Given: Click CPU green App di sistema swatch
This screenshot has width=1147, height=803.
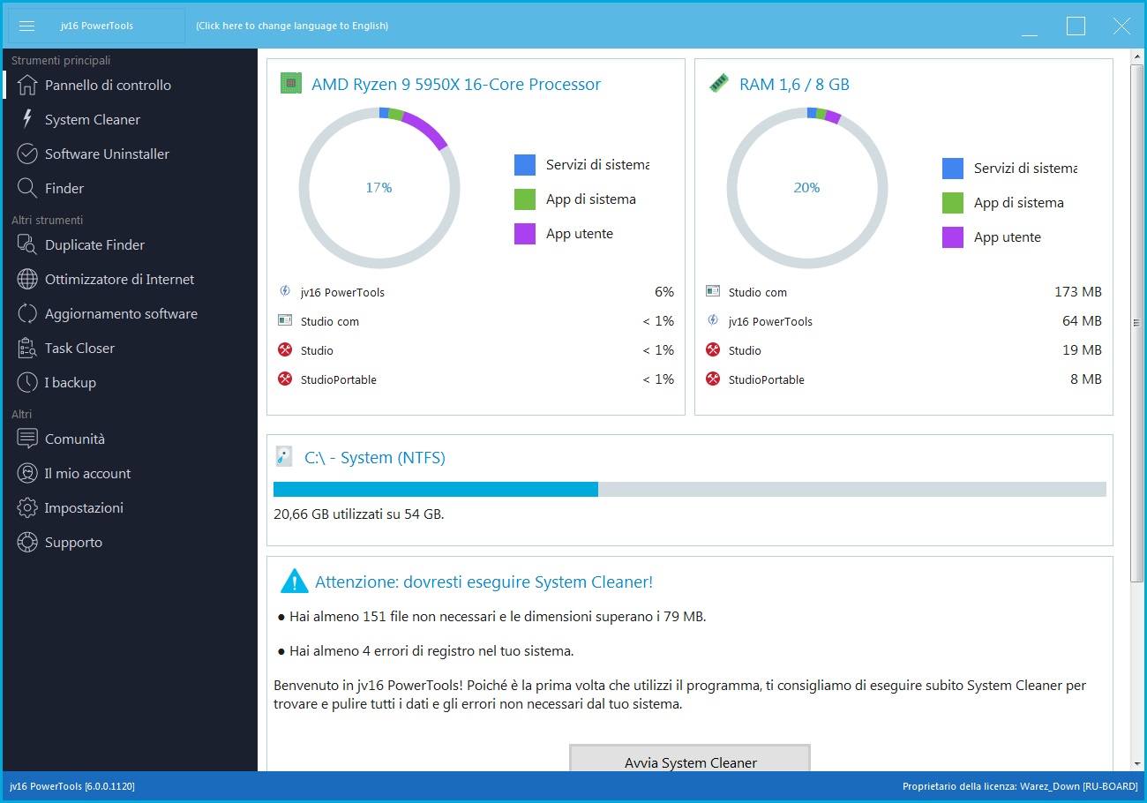Looking at the screenshot, I should click(x=525, y=199).
